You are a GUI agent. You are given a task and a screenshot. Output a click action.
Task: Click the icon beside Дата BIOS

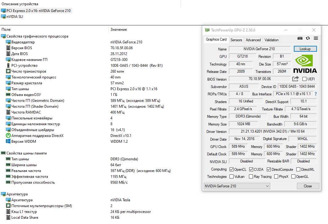click(8, 54)
